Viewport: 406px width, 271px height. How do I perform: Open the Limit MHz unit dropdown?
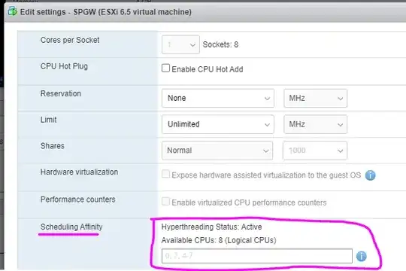click(x=315, y=124)
